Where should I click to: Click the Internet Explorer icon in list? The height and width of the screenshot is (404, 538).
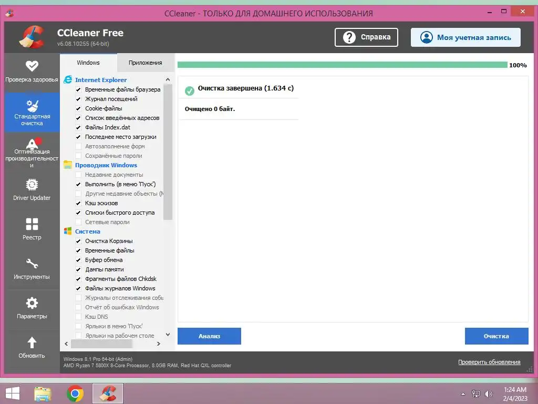(x=68, y=80)
